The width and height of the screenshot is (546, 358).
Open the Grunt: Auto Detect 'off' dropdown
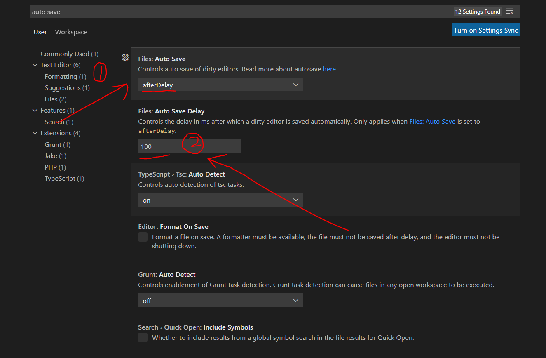coord(220,300)
